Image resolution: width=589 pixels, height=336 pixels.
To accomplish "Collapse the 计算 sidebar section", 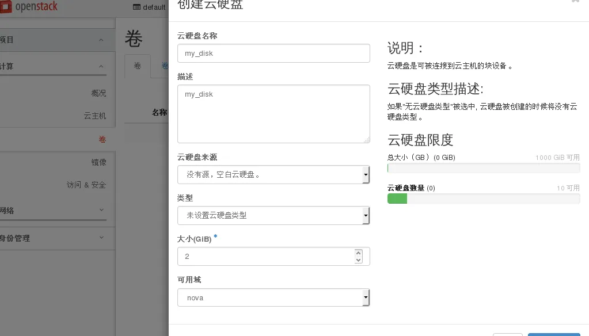I will pos(101,66).
